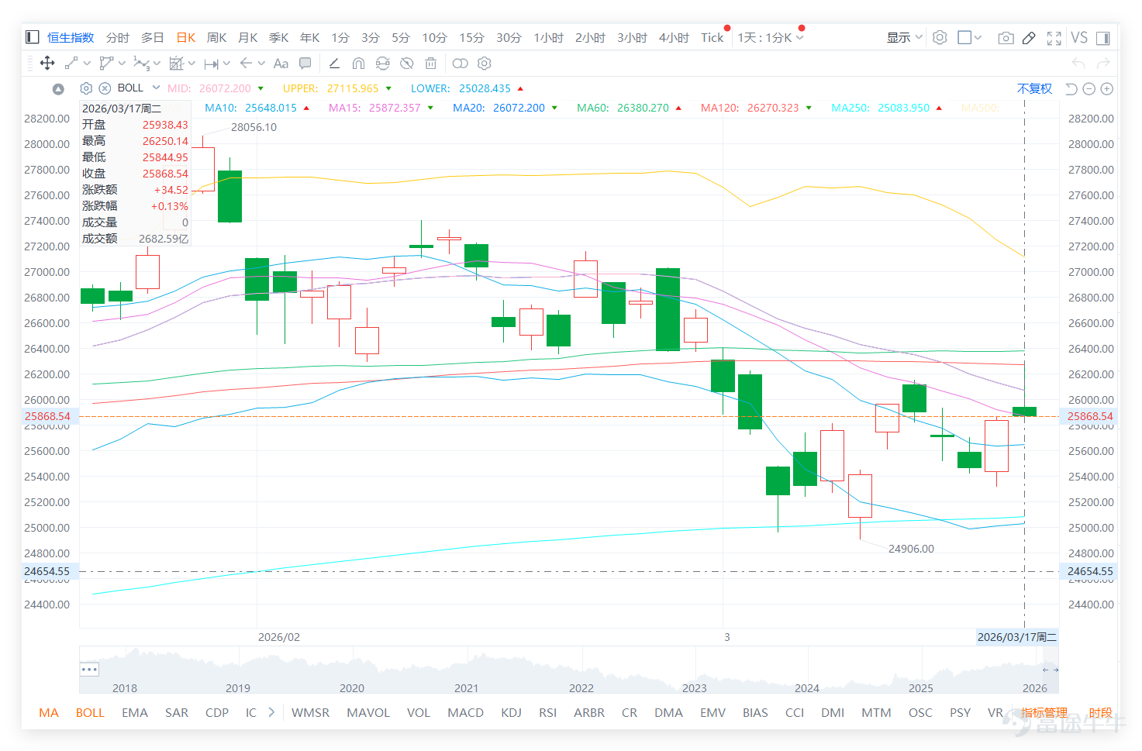Click the pencil edit icon at top right
This screenshot has width=1142, height=751.
coord(1029,38)
